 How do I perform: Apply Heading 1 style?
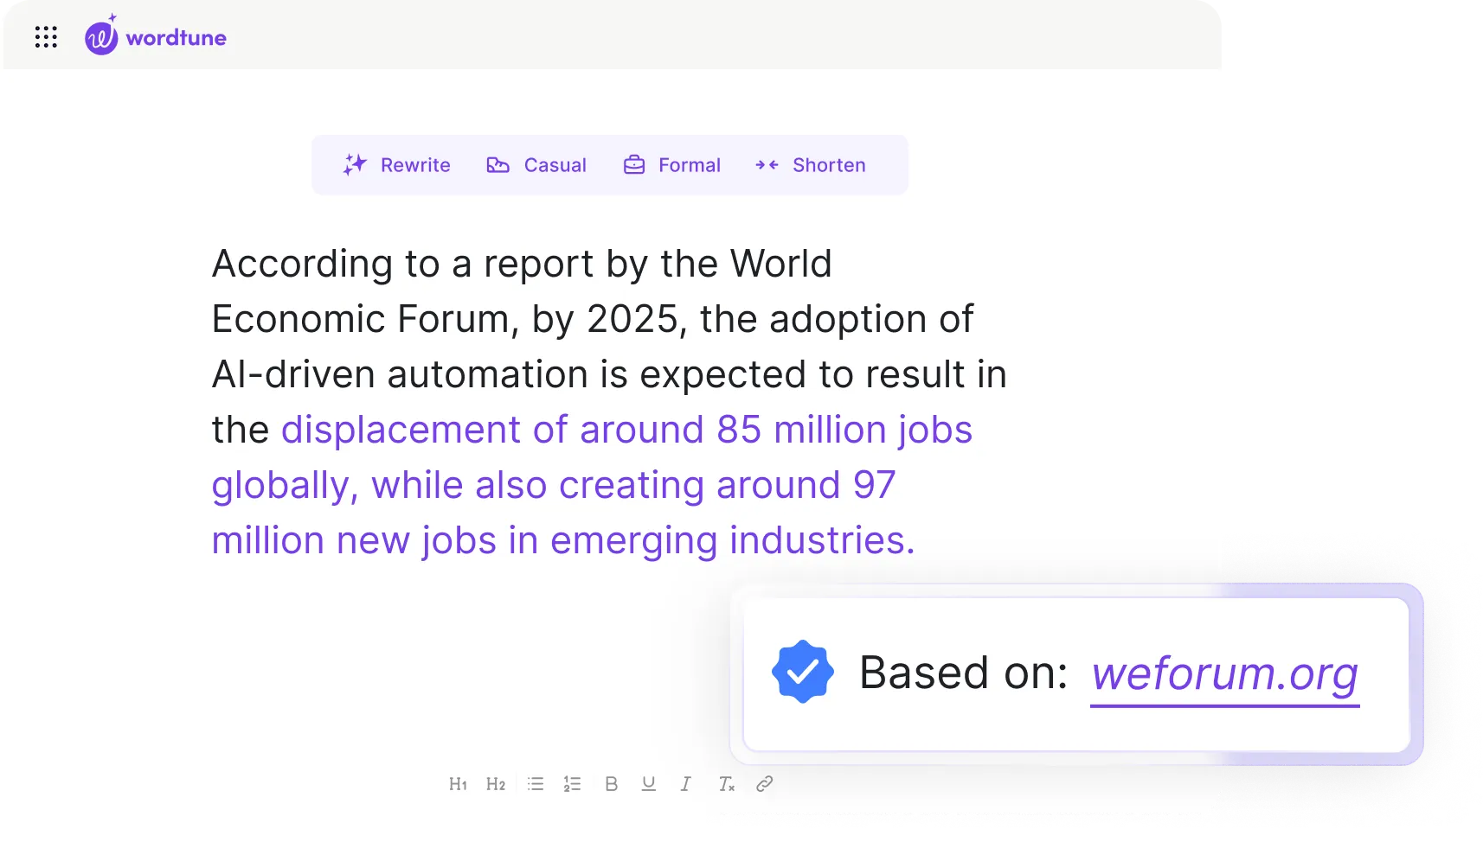[459, 784]
